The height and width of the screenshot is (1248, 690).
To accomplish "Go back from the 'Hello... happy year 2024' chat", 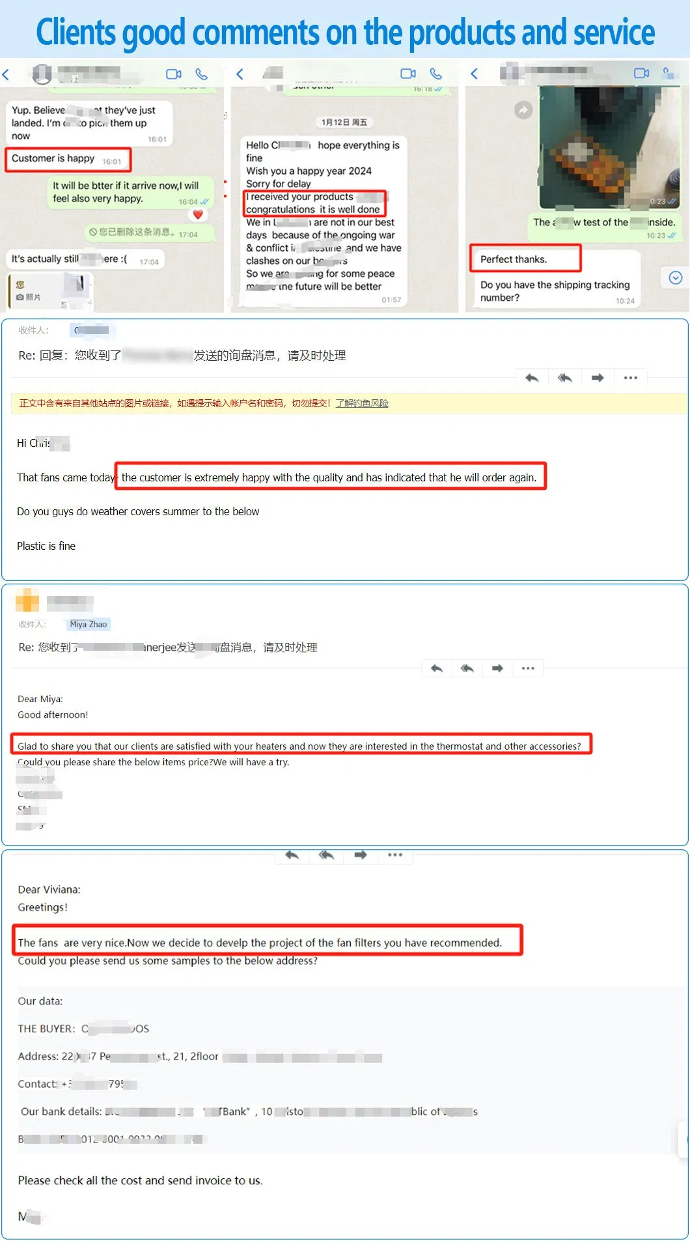I will tap(240, 74).
